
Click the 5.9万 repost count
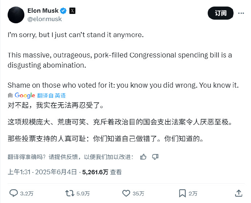83,194
